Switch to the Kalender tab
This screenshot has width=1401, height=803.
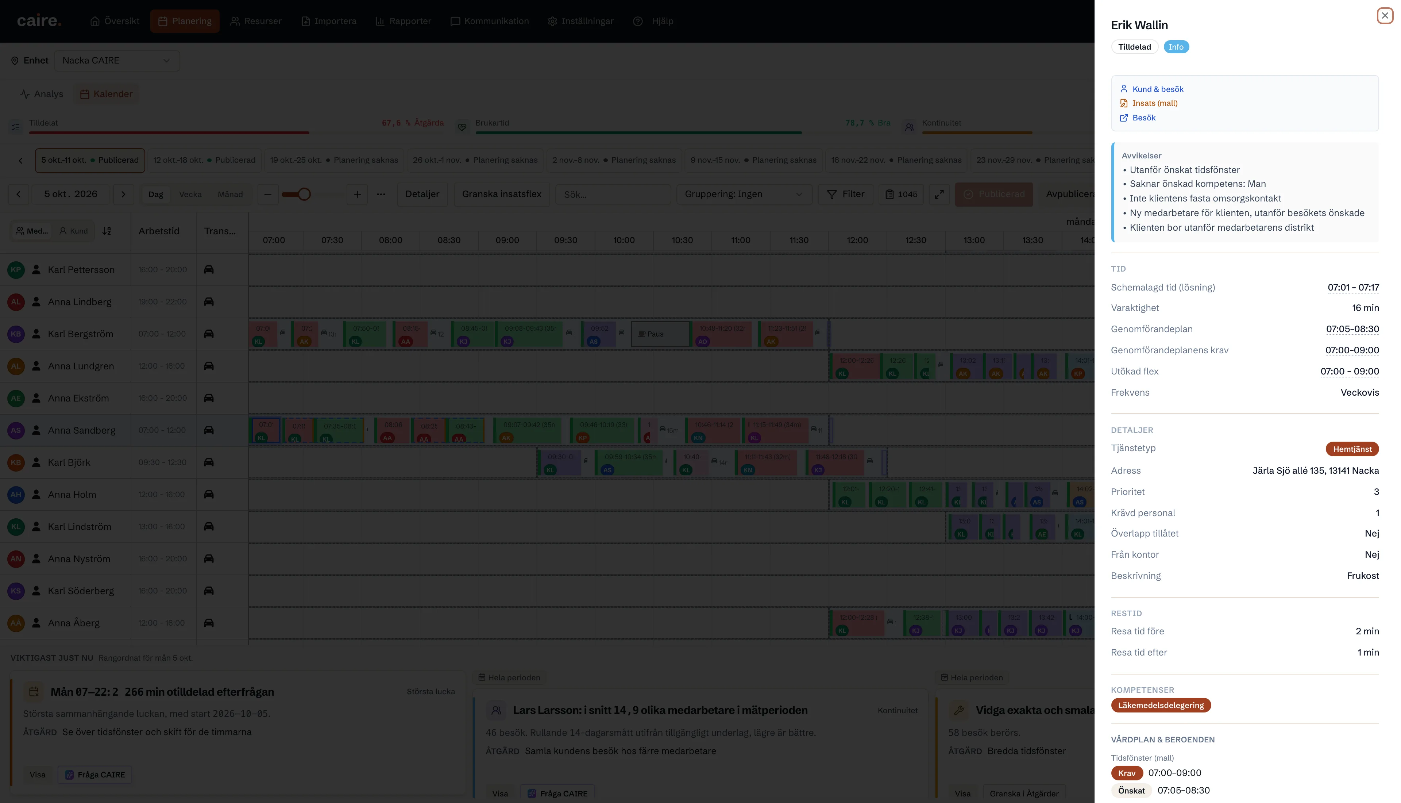(x=107, y=94)
